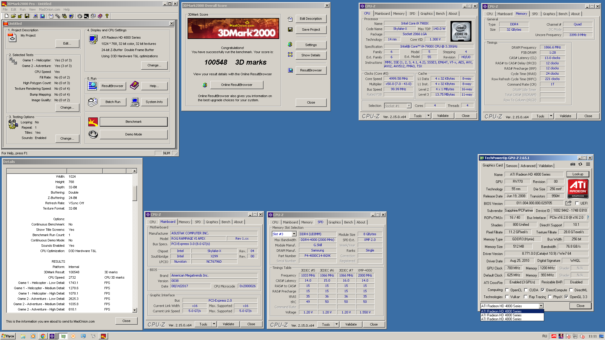Open Windows Explorer folder from taskbar
The image size is (605, 340).
coord(23,336)
